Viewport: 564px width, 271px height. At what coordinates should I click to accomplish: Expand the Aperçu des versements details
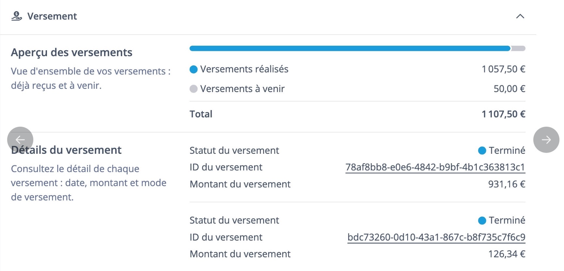[72, 52]
